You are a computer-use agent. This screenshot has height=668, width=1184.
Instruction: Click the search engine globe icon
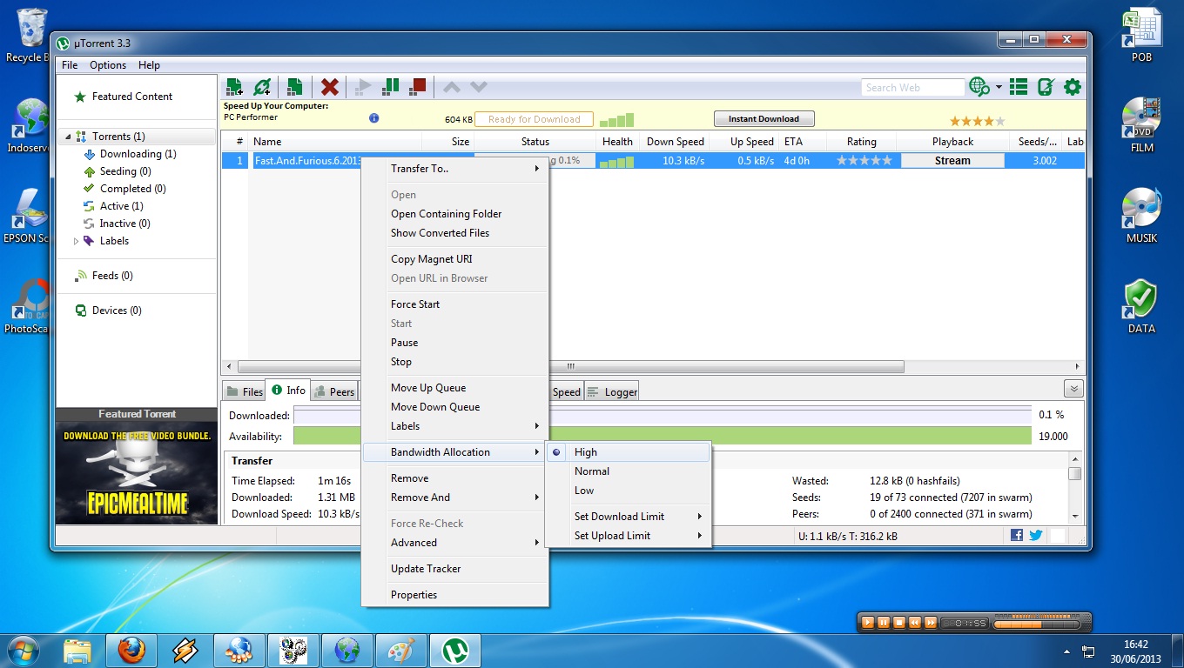point(979,87)
